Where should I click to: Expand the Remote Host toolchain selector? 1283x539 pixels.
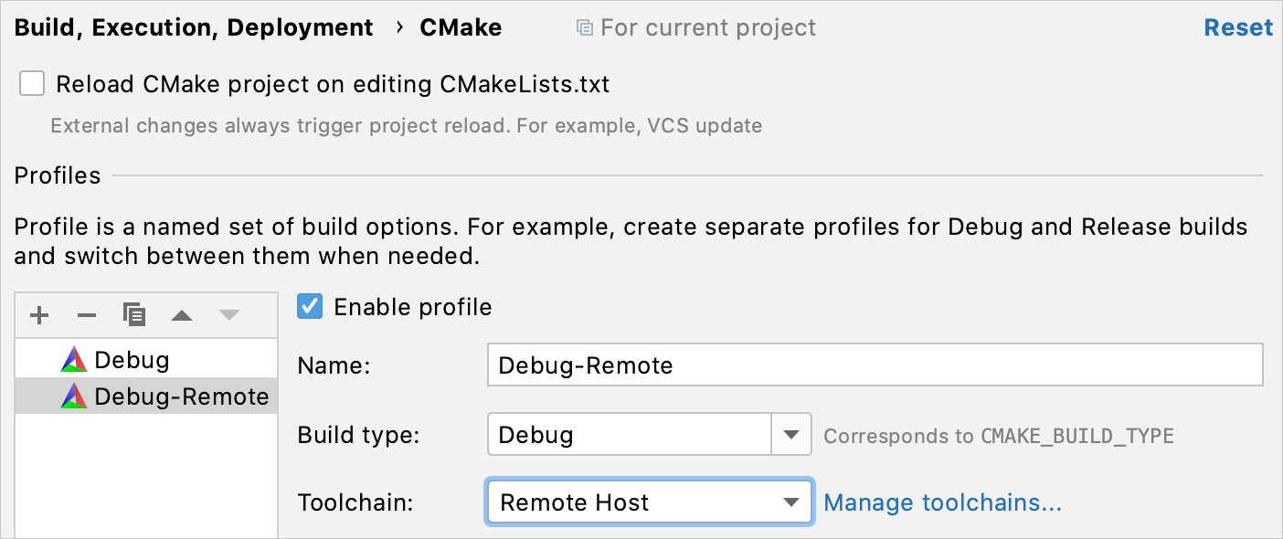[791, 502]
